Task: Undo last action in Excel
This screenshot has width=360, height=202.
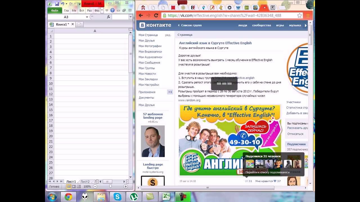Action: 62,4
